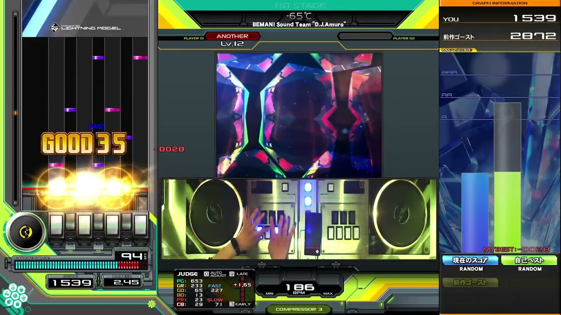Click the CB 29 judge count

[190, 304]
